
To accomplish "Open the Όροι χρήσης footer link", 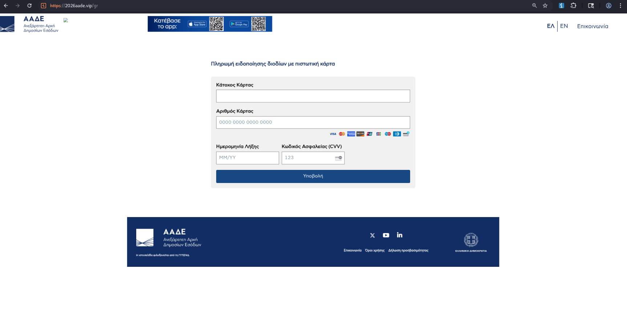I will click(x=375, y=250).
